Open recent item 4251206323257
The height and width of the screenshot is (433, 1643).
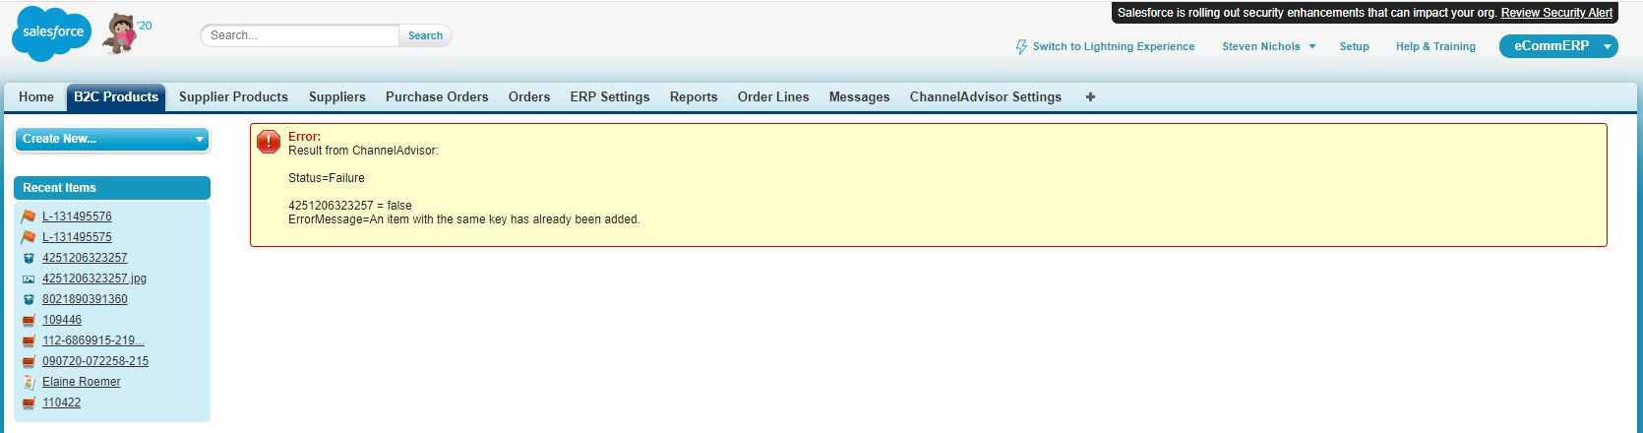[x=85, y=258]
